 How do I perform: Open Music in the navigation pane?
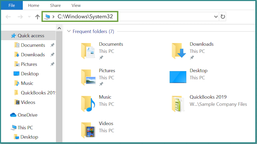coord(27,83)
